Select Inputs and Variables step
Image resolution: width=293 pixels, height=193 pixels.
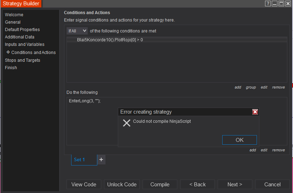pyautogui.click(x=25, y=44)
